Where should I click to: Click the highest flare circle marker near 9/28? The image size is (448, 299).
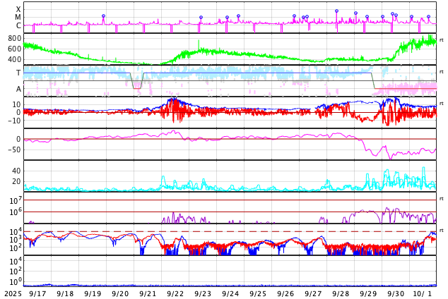coord(336,11)
